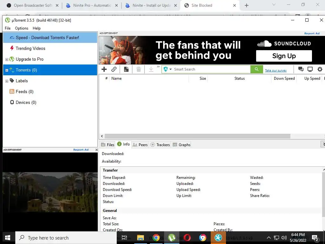The image size is (325, 244).
Task: Click the Google Chrome taskbar icon
Action: tap(156, 238)
